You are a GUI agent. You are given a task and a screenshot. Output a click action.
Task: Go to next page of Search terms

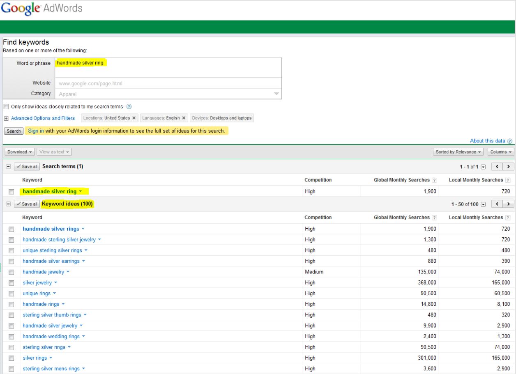point(509,167)
